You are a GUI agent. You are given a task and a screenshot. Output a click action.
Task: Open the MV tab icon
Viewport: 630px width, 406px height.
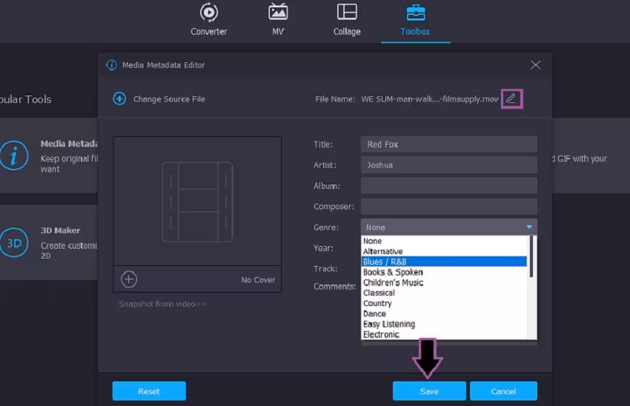point(278,12)
